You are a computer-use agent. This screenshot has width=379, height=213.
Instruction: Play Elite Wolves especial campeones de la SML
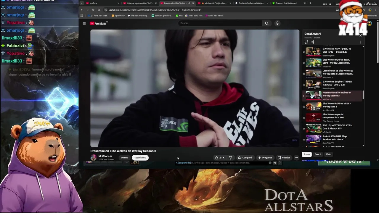(x=333, y=118)
